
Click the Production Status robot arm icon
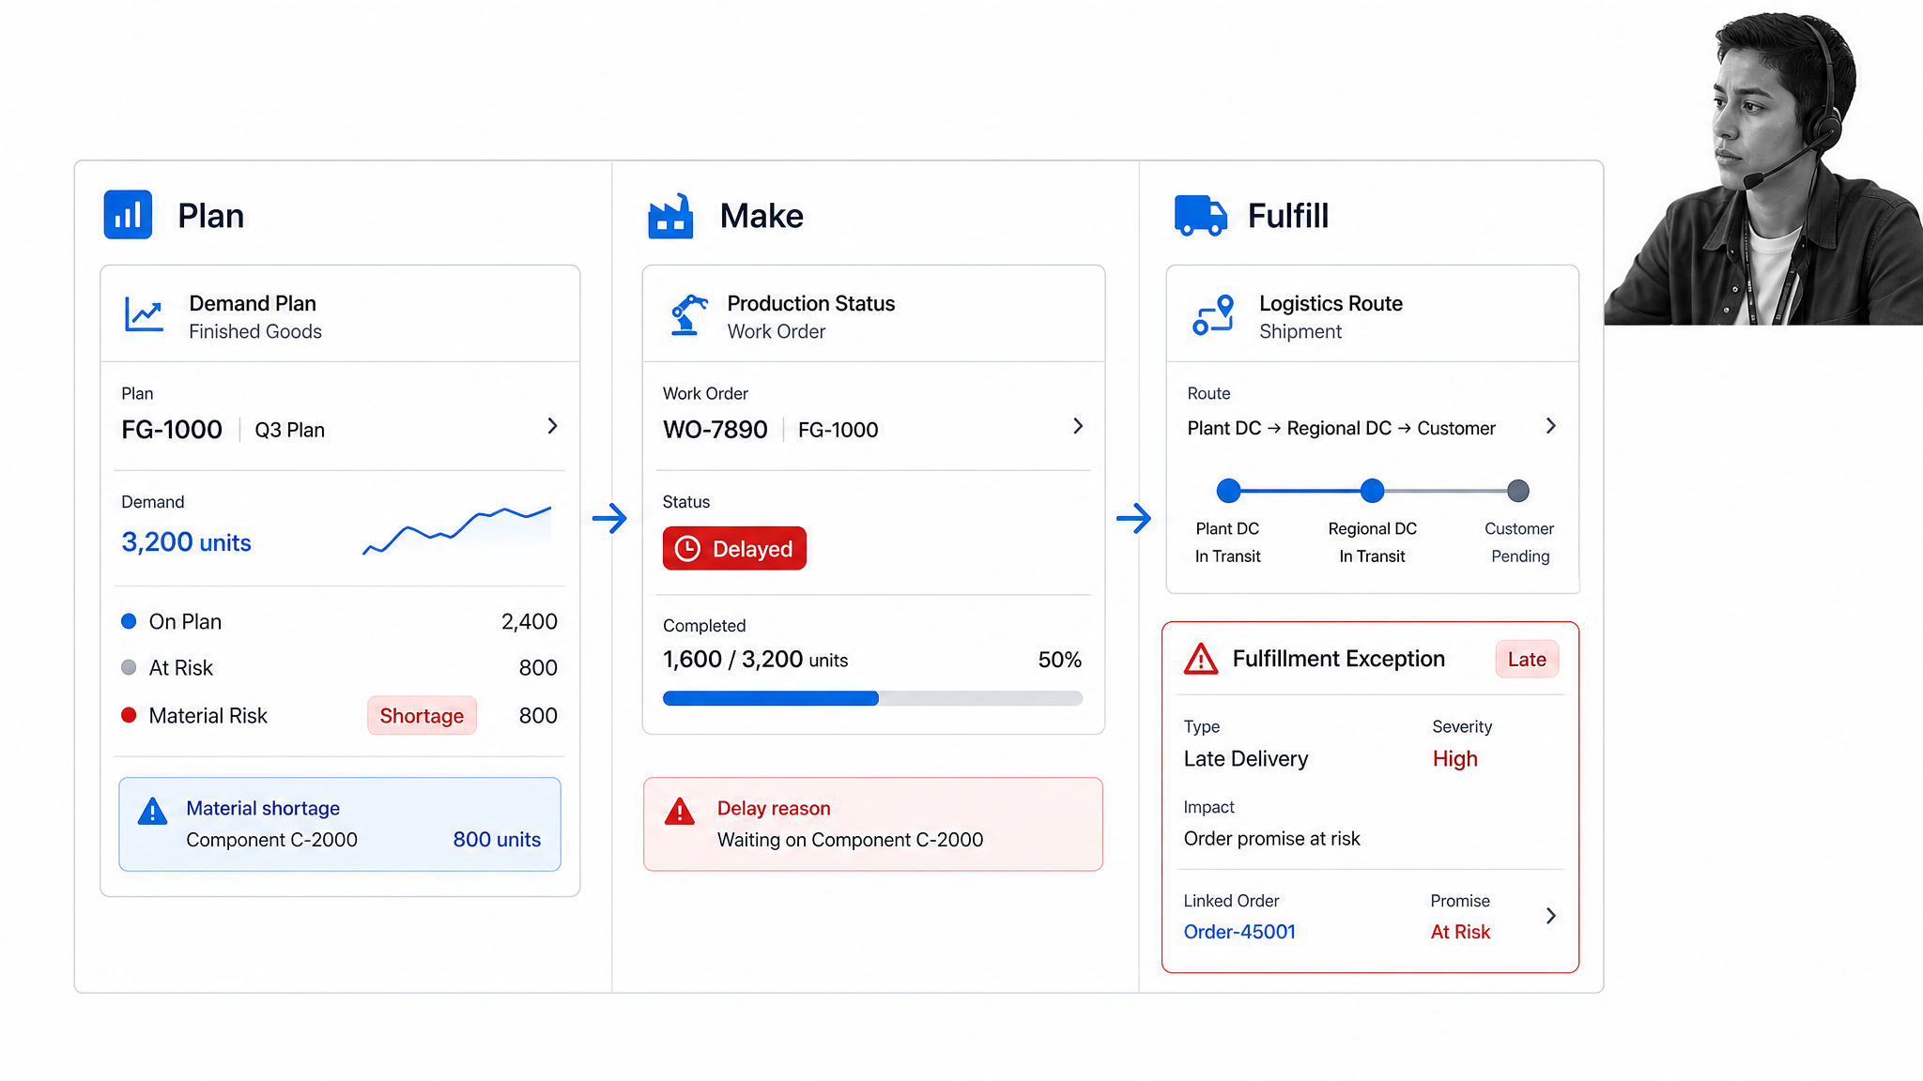[x=688, y=315]
